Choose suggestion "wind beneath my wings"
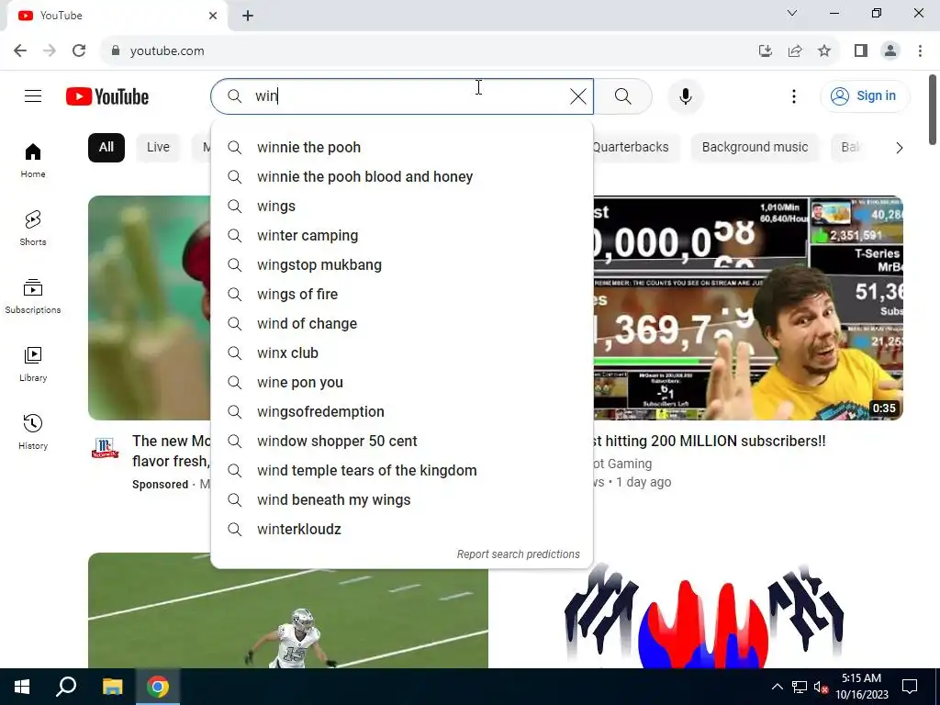The width and height of the screenshot is (940, 705). (402, 500)
